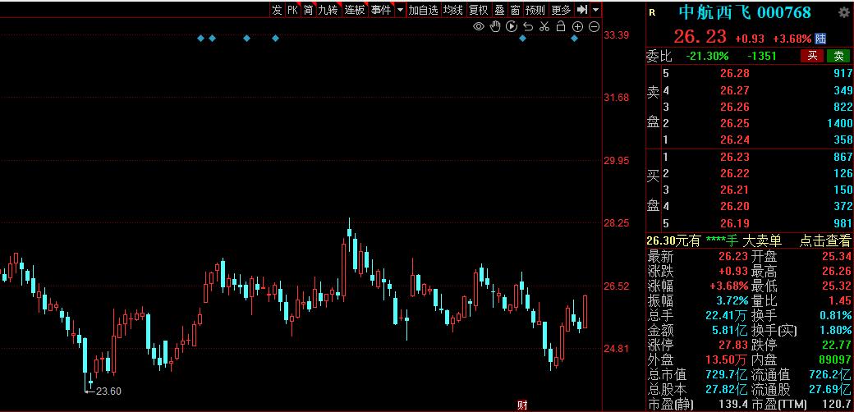Select buy level 5 price 26.19
This screenshot has width=854, height=412.
click(734, 223)
